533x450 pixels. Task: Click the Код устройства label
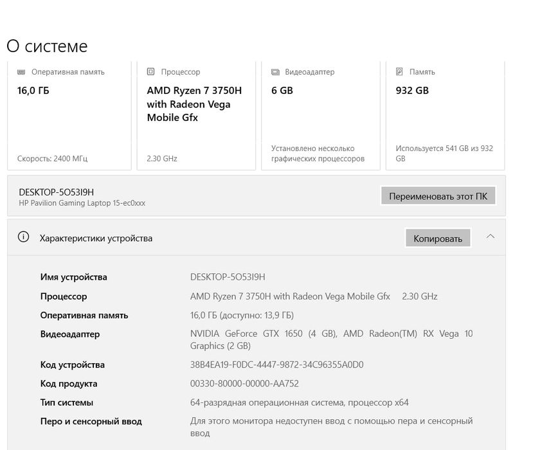73,364
